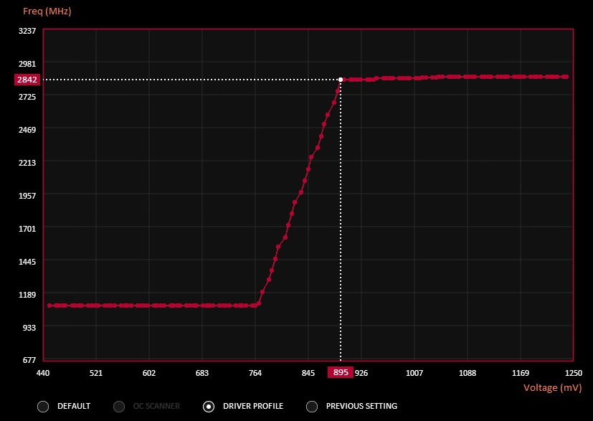The width and height of the screenshot is (593, 421).
Task: Click the white selected curve point
Action: pyautogui.click(x=341, y=79)
